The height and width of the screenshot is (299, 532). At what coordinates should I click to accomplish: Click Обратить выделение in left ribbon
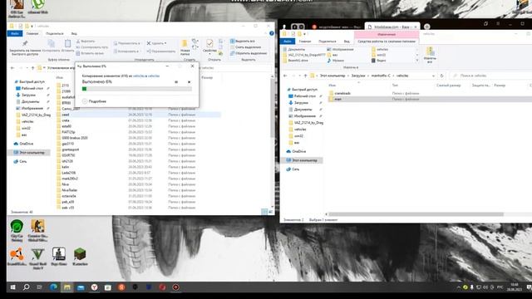click(x=249, y=53)
